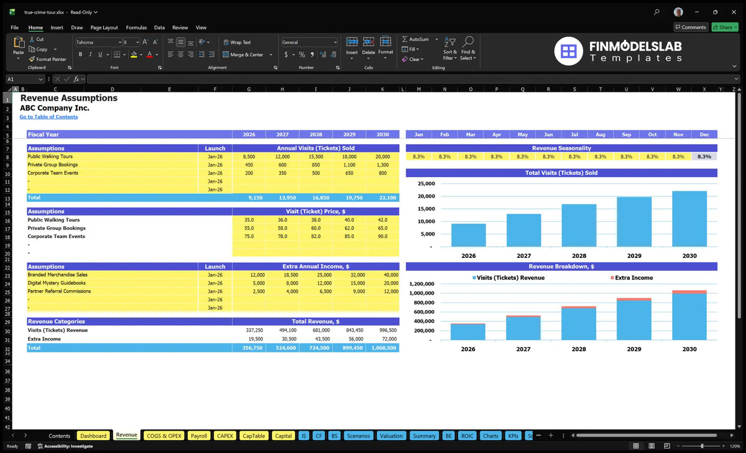Open the font name Tahoma dropdown
This screenshot has height=453, width=746.
pos(119,42)
